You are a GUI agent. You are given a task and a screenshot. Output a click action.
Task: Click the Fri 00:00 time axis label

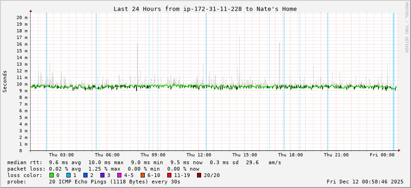(382, 155)
